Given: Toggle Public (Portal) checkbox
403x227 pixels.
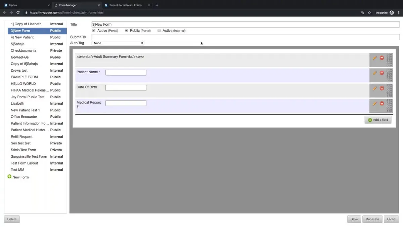Looking at the screenshot, I should (126, 31).
